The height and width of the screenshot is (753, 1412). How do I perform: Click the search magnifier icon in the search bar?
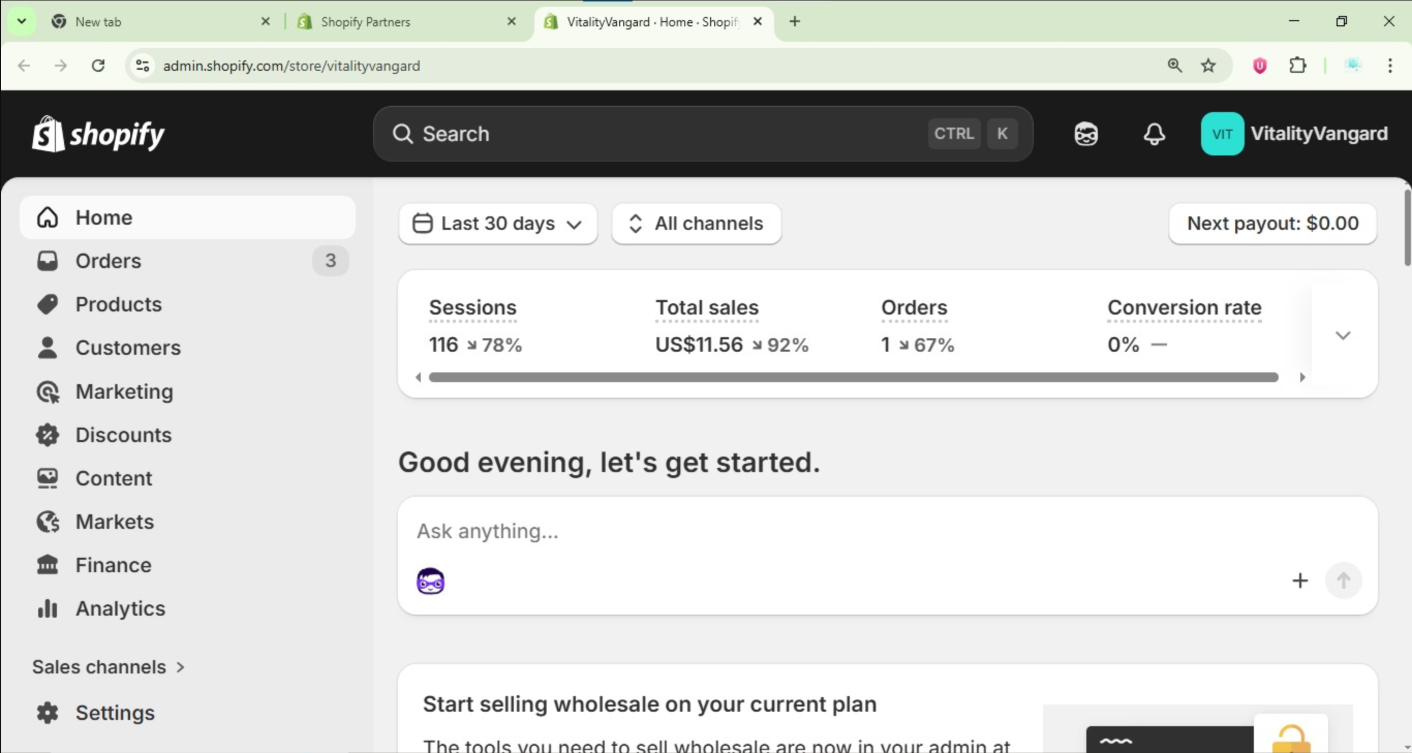(x=403, y=134)
